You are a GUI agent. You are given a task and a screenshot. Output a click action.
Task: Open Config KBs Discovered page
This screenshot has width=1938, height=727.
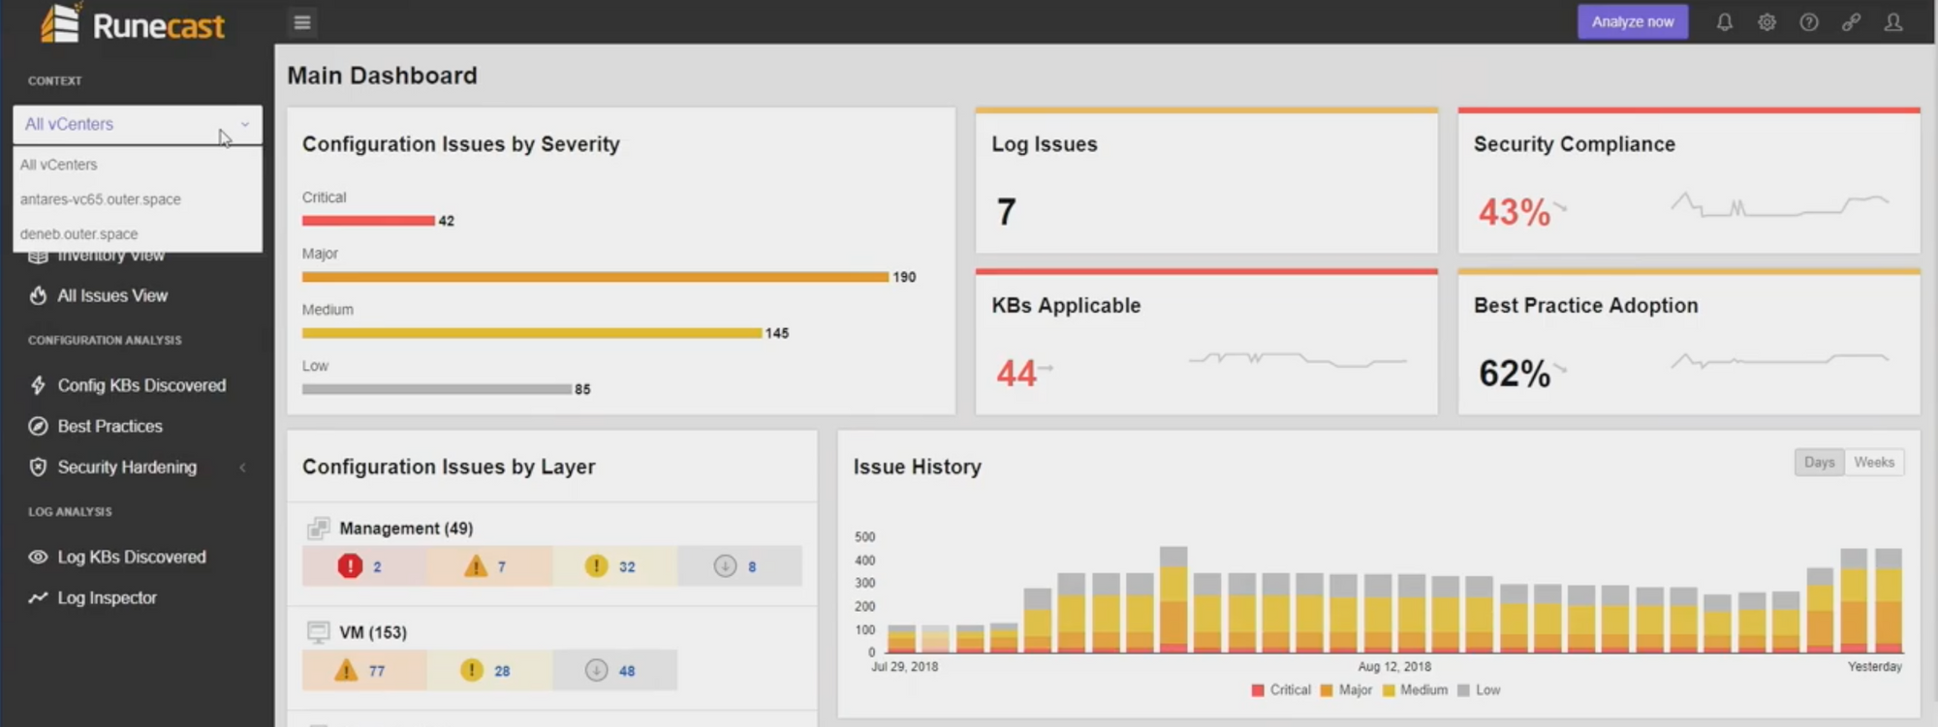(141, 385)
